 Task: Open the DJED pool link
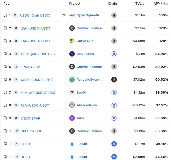pyautogui.click(x=26, y=144)
